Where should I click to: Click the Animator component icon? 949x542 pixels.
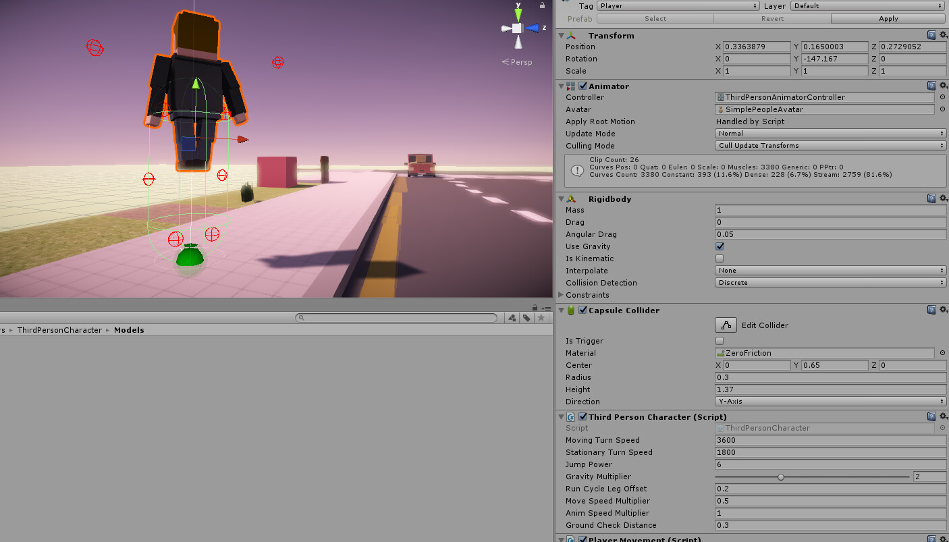(570, 86)
